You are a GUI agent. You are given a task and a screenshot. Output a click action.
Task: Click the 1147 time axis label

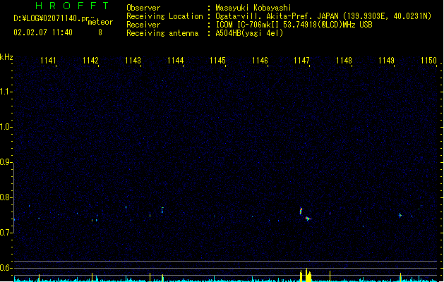click(x=302, y=61)
